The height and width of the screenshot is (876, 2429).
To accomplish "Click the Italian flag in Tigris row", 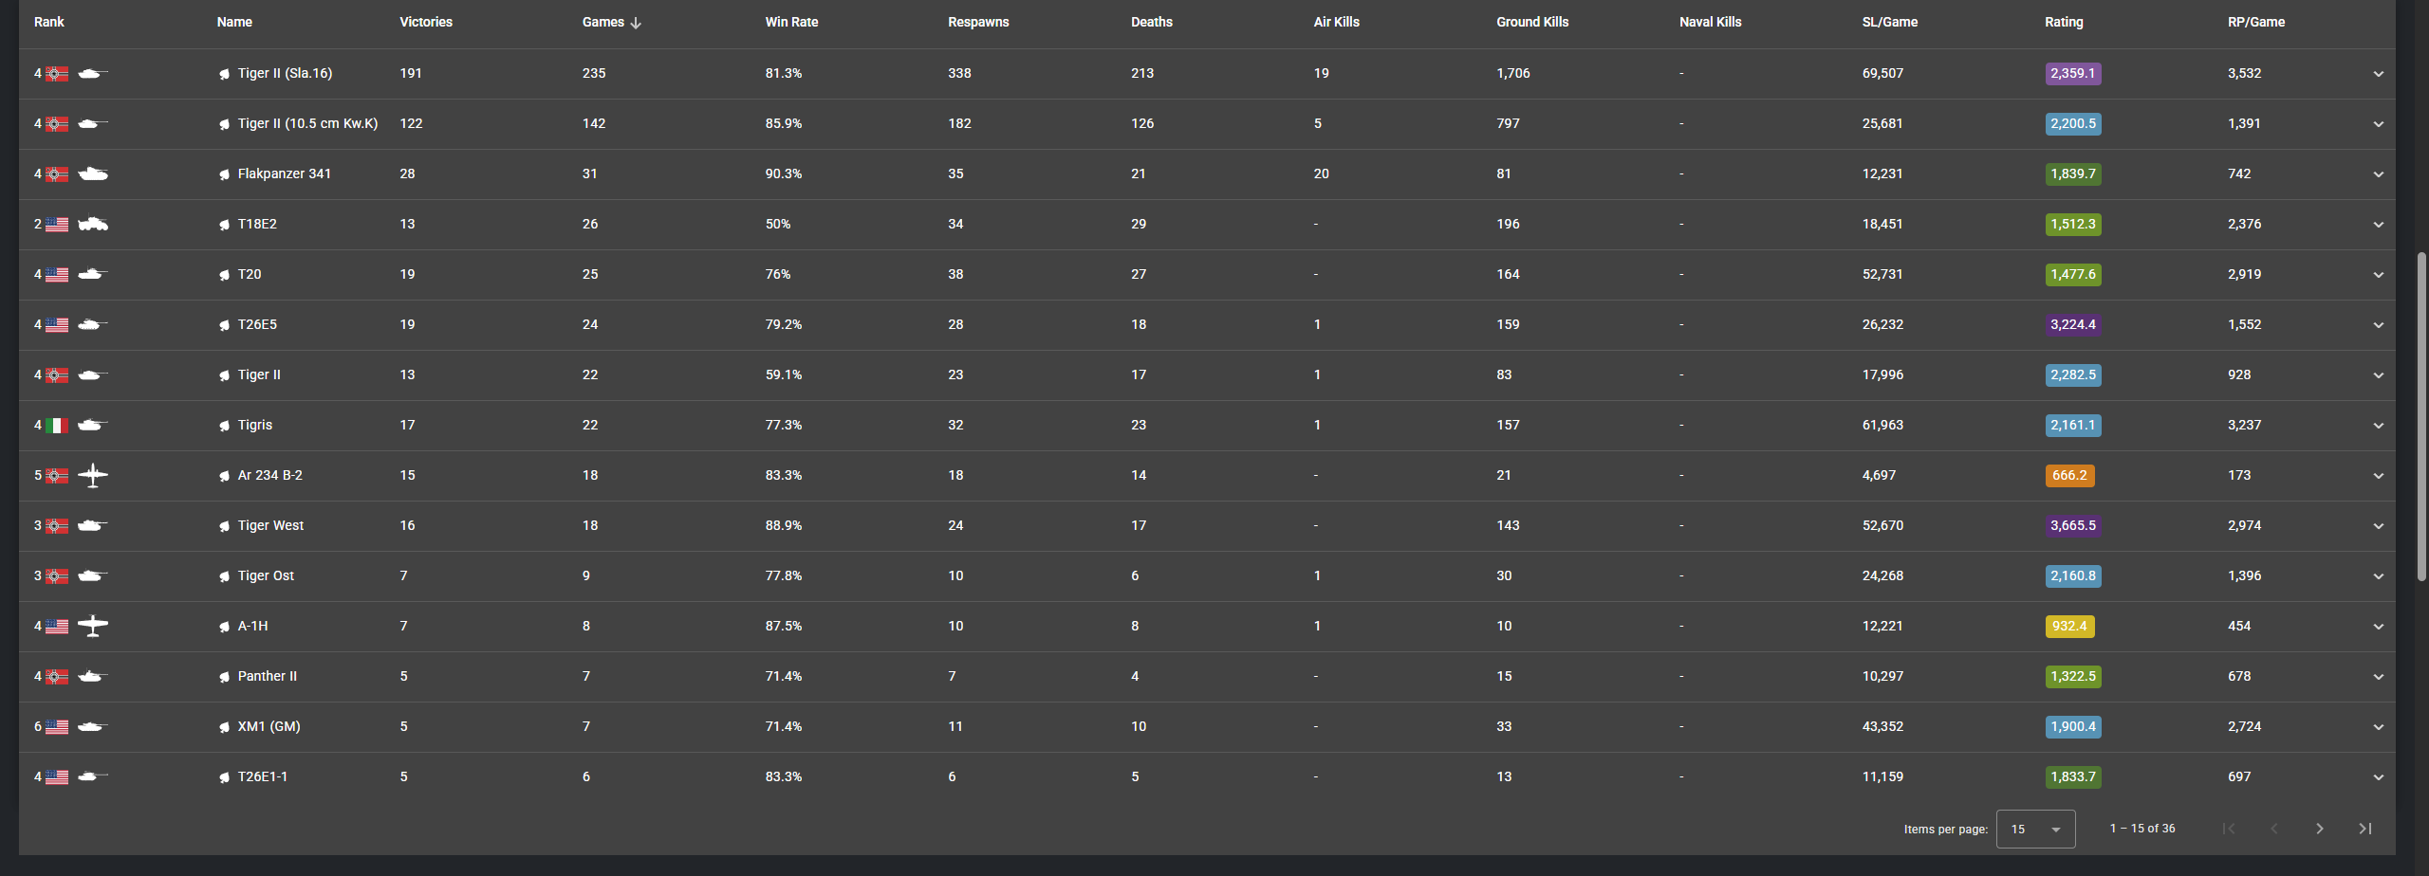I will 57,425.
